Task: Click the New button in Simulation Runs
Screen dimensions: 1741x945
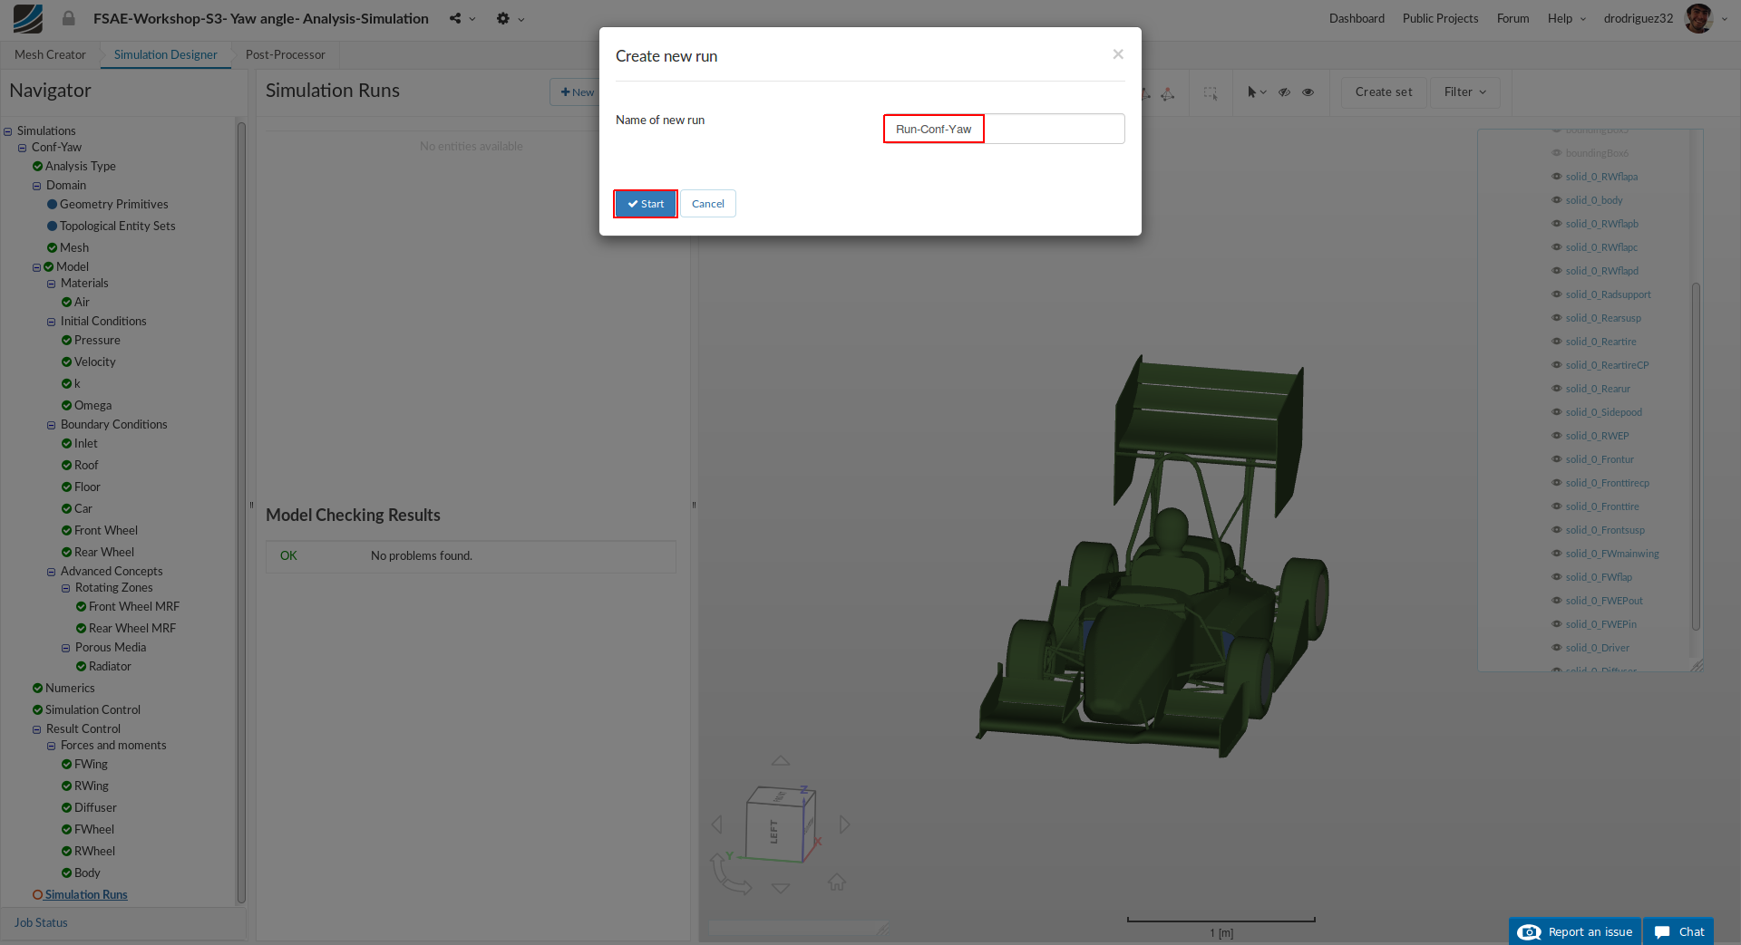Action: [x=577, y=92]
